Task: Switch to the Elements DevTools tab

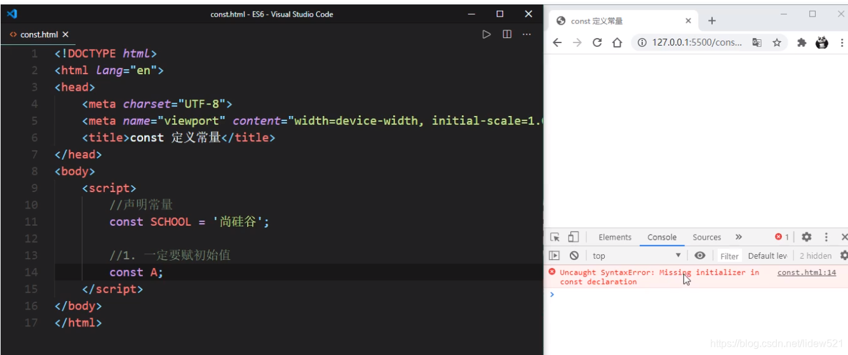Action: coord(615,237)
